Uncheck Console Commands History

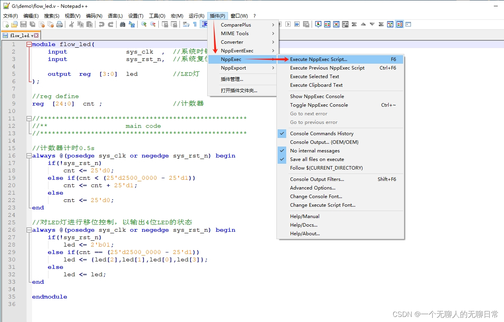pyautogui.click(x=321, y=133)
